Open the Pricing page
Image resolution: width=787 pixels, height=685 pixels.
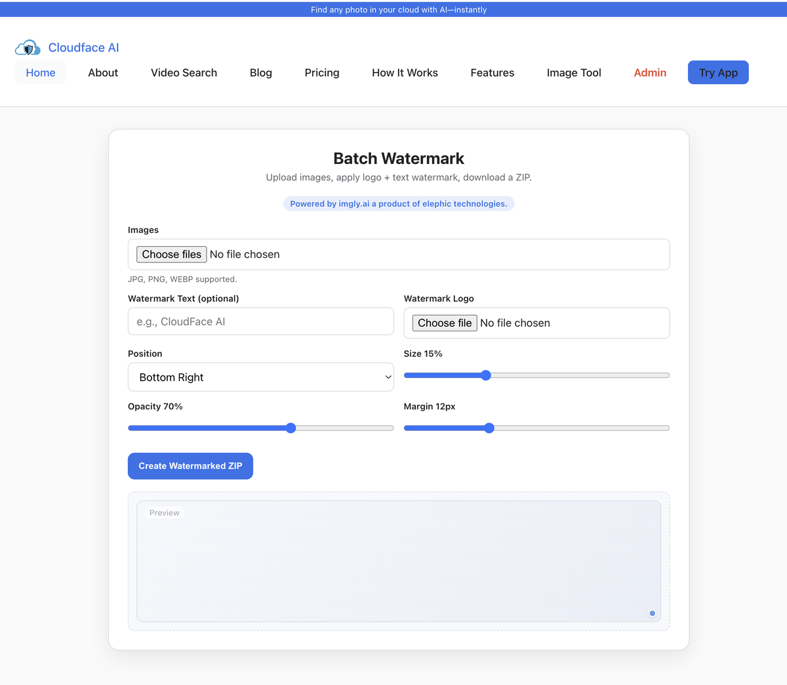pyautogui.click(x=321, y=73)
